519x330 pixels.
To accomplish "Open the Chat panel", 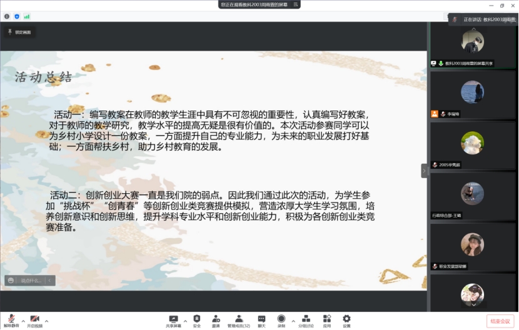I will pos(261,320).
